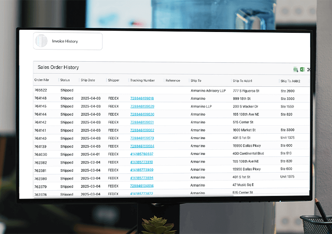The width and height of the screenshot is (332, 234).
Task: Click the Shipper column header
Action: [113, 81]
